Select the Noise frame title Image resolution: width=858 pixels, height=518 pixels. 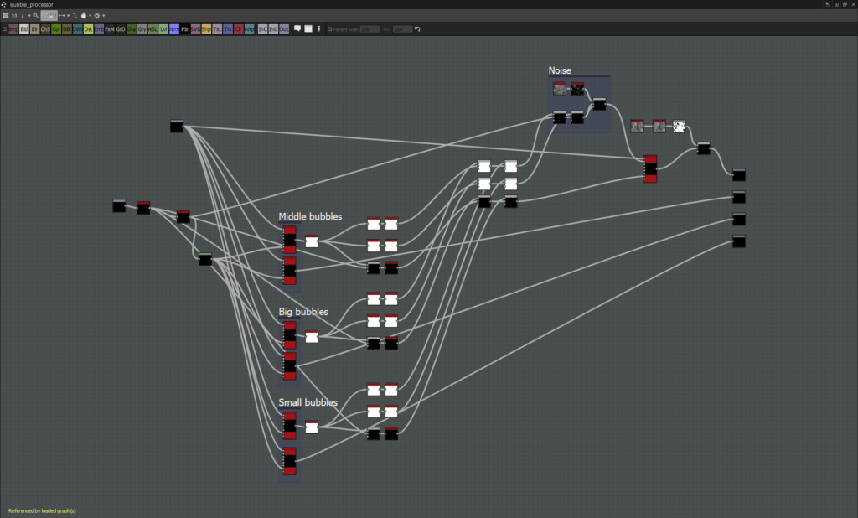560,70
